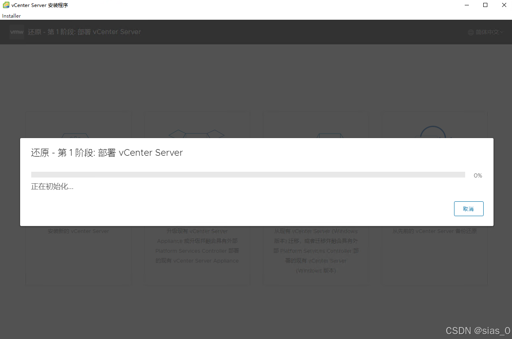Maximize the installer window

point(485,5)
